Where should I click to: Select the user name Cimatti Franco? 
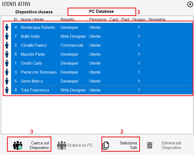34,45
